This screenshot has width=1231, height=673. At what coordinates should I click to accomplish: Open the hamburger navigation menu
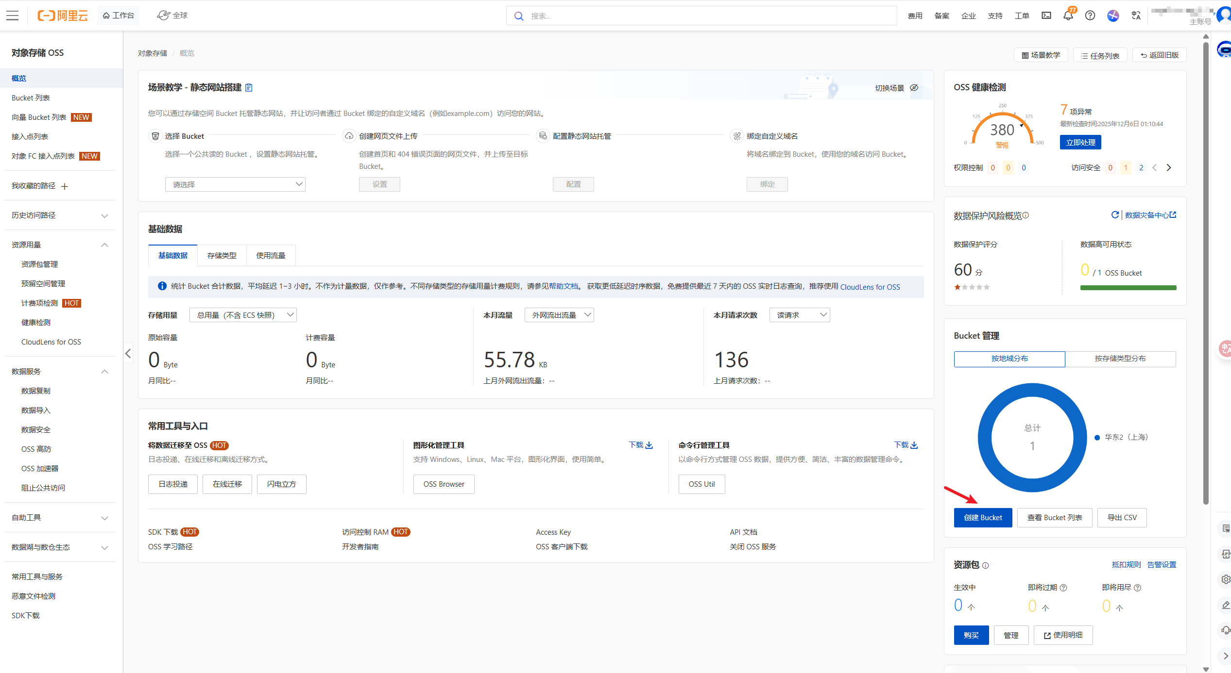tap(12, 16)
